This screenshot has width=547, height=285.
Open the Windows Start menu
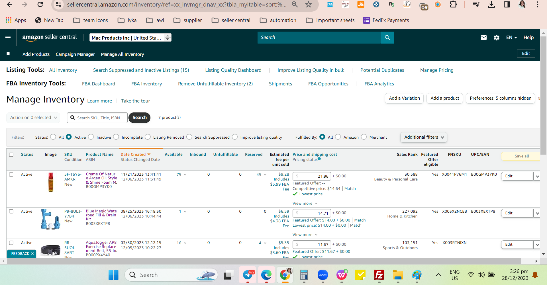[x=113, y=275]
